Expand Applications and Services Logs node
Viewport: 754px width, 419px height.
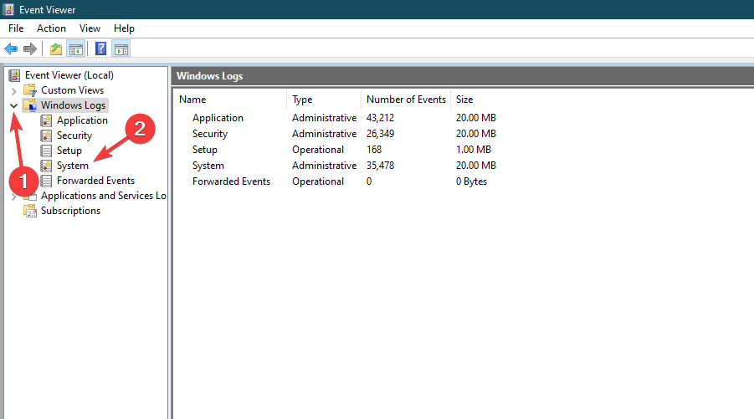tap(13, 196)
